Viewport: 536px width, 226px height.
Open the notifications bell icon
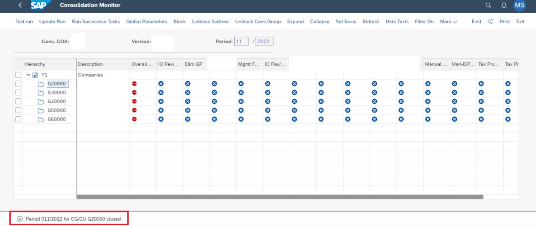coord(504,5)
